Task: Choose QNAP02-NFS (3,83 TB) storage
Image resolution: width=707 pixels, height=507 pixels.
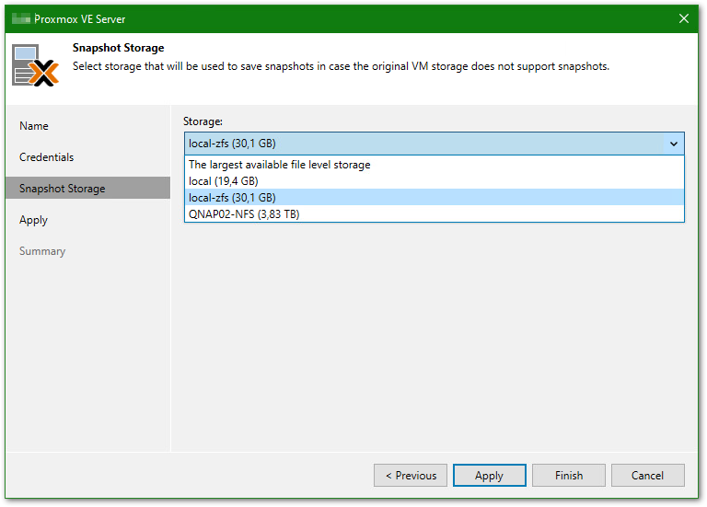Action: (x=244, y=214)
